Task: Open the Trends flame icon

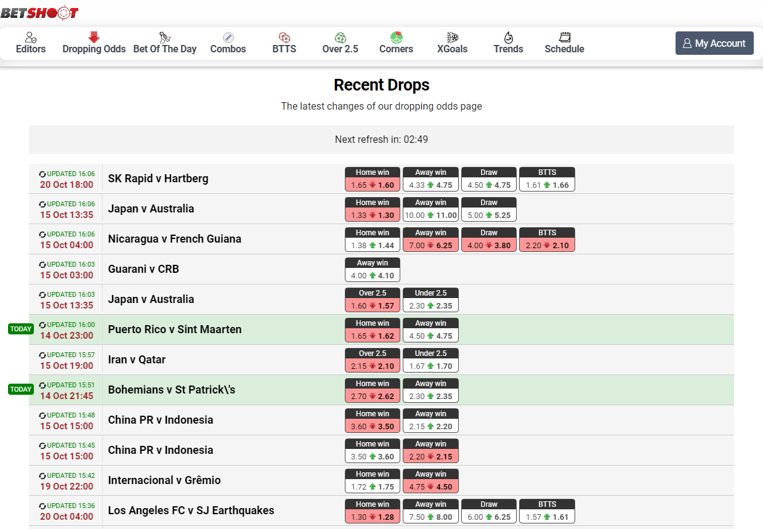Action: 509,38
